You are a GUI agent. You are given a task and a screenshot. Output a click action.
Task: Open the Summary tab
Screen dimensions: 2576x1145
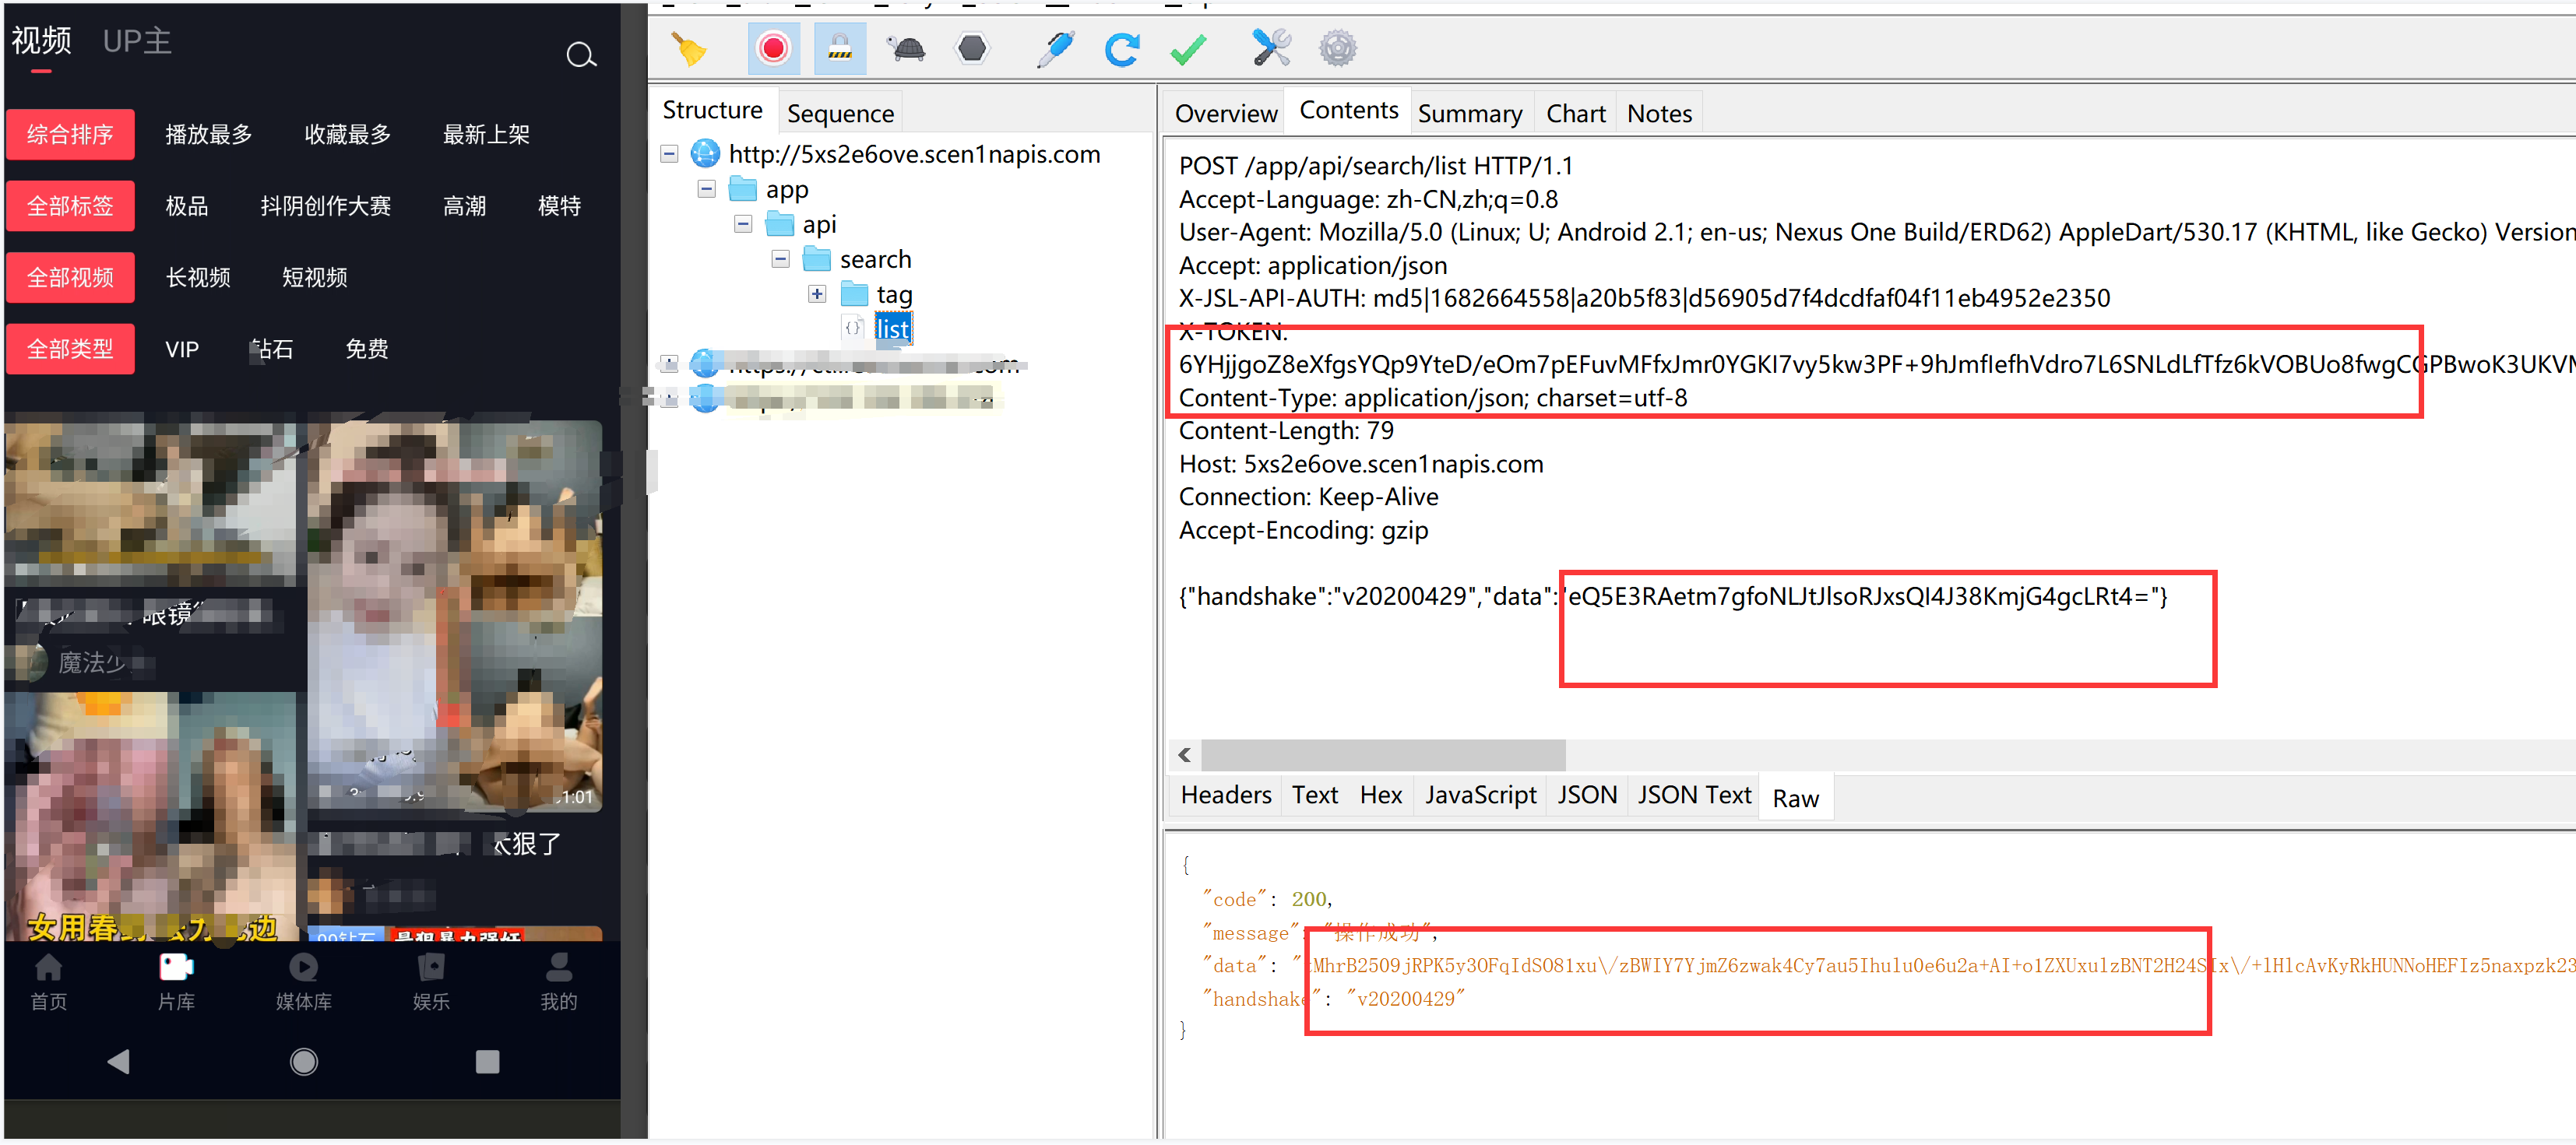point(1469,114)
